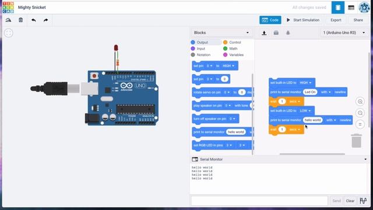This screenshot has width=373, height=210.
Task: Click the value 1 in last wait block
Action: coord(282,129)
